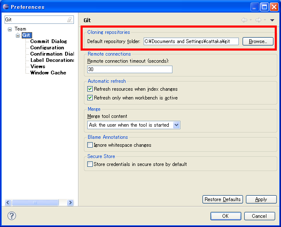Screen dimensions: 281x227
Task: Open the Confirmation Dialogs preference page
Action: (x=52, y=54)
